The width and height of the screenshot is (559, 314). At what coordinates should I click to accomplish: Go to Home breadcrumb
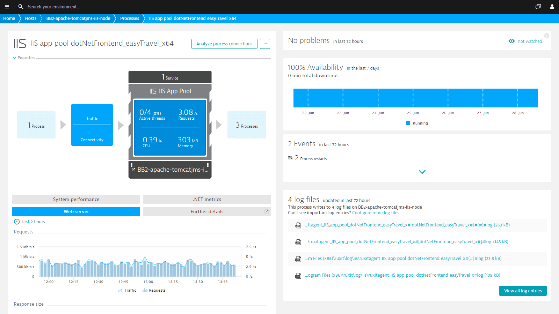[x=9, y=18]
